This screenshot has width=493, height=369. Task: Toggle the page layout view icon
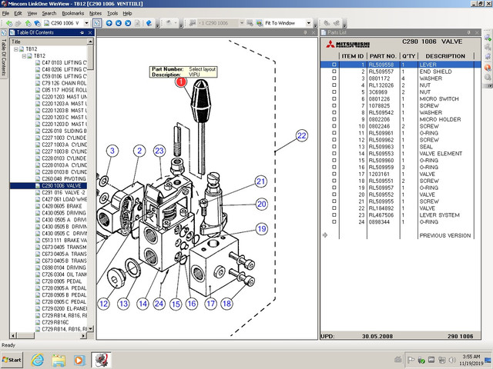pyautogui.click(x=97, y=23)
